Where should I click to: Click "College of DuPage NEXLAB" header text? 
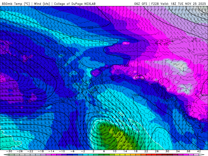pyautogui.click(x=75, y=4)
